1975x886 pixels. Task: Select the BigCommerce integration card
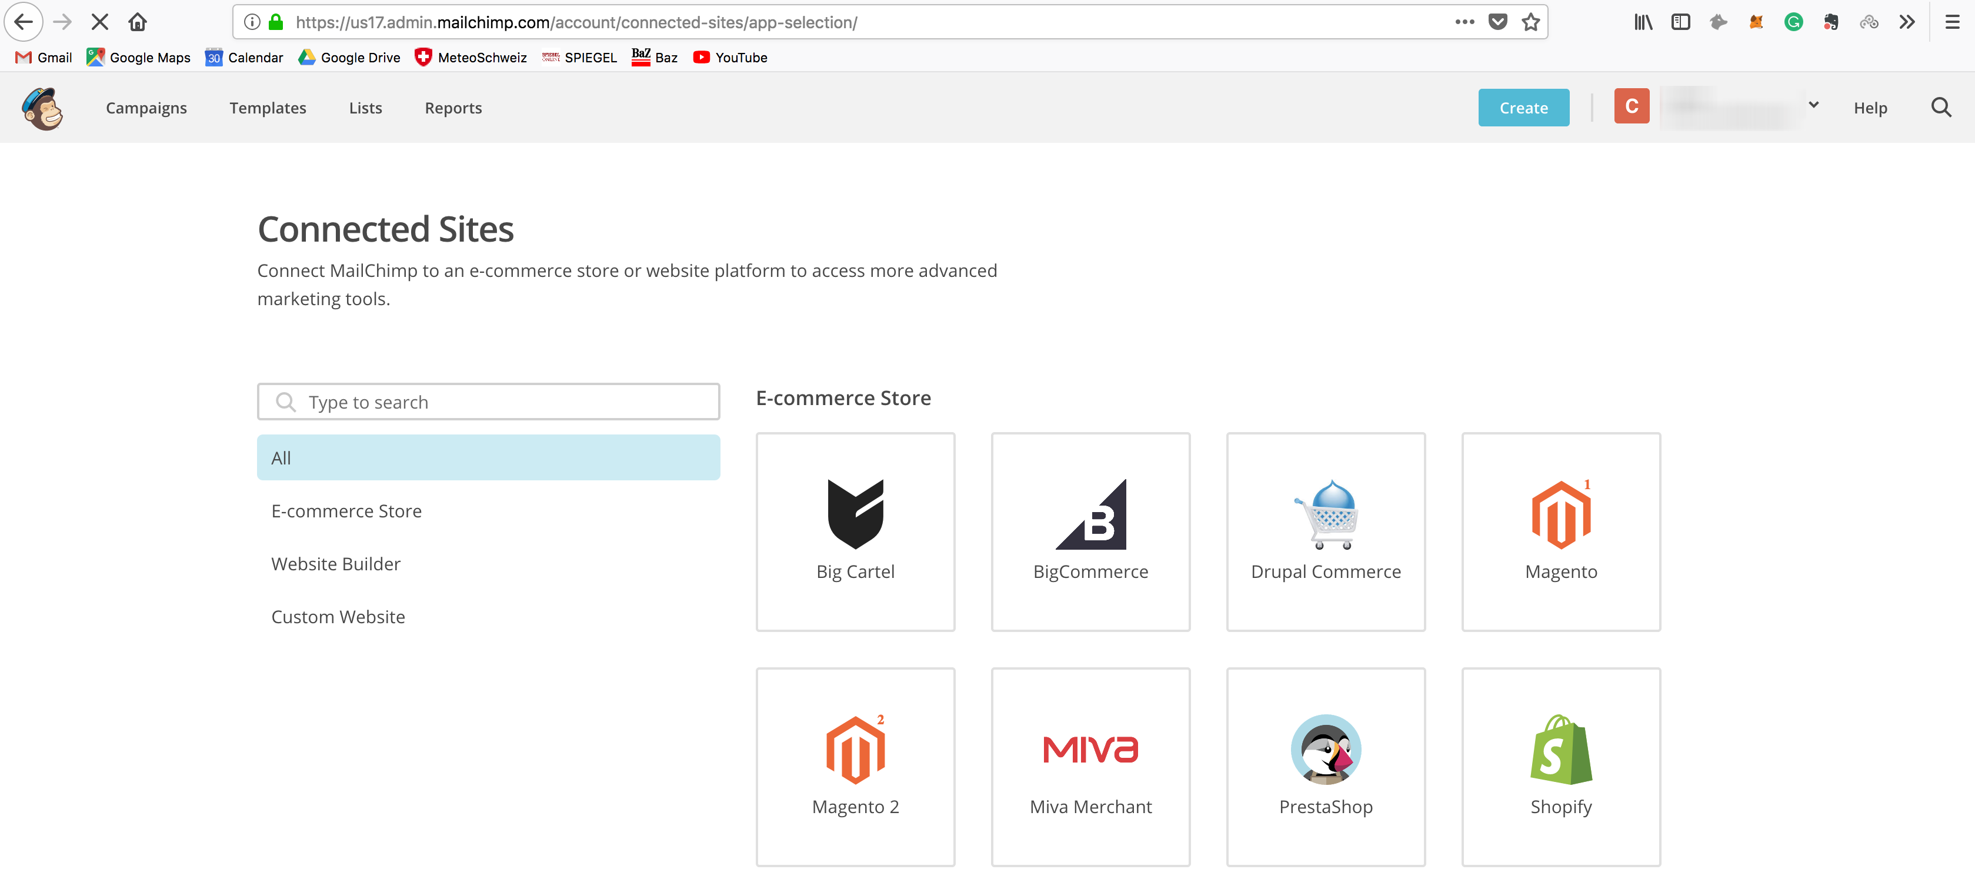pyautogui.click(x=1090, y=532)
